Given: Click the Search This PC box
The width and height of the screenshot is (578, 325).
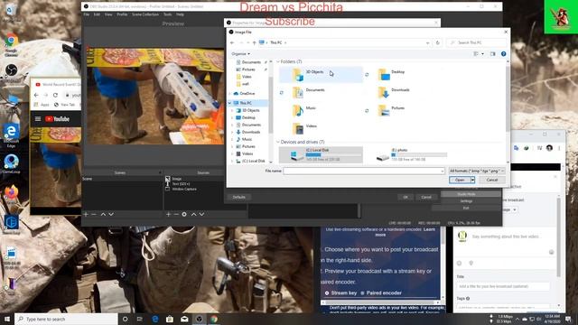Looking at the screenshot, I should tap(476, 42).
